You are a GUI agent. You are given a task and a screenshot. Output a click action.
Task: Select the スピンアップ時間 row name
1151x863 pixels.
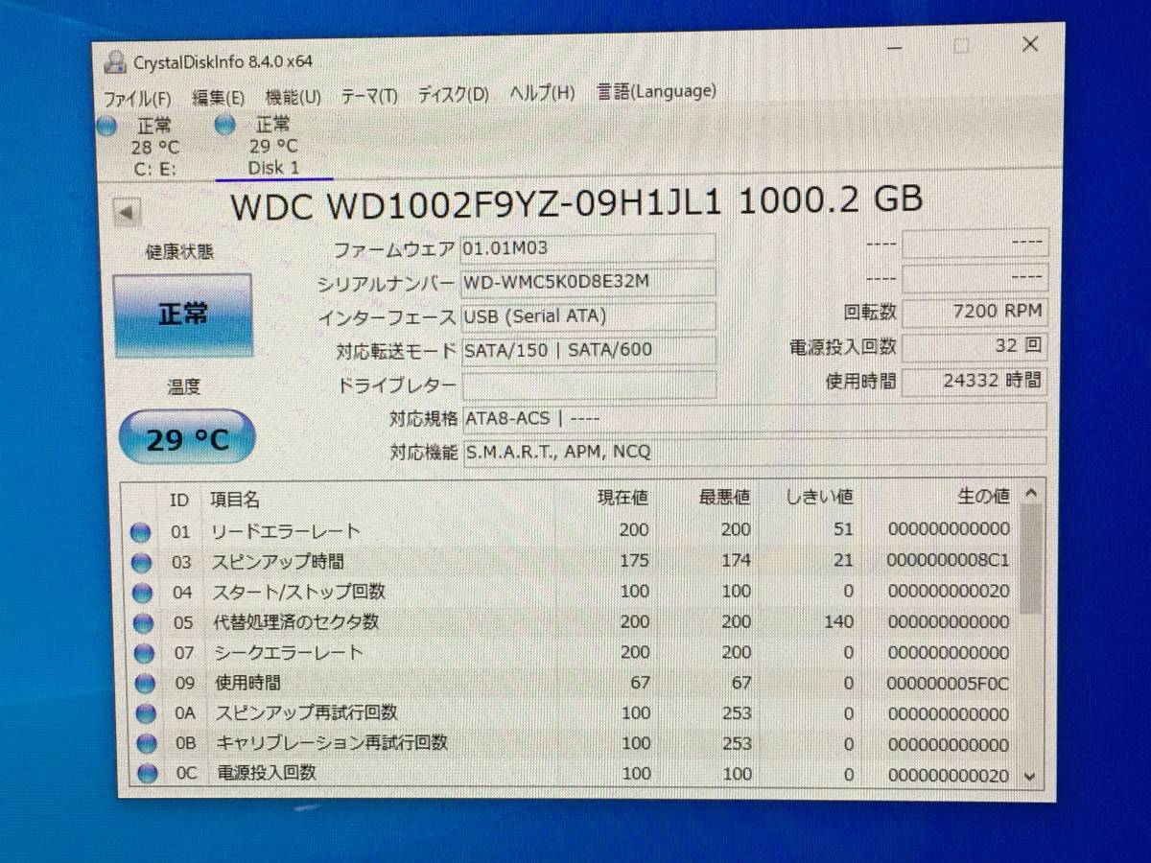(277, 561)
